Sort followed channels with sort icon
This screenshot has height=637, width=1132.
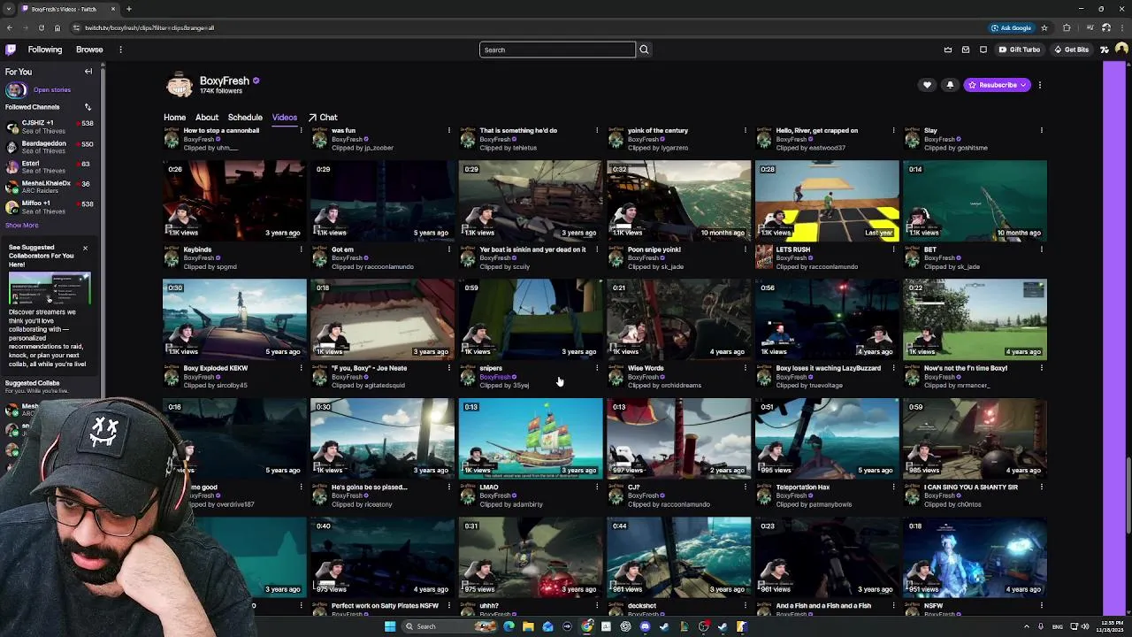click(x=88, y=107)
